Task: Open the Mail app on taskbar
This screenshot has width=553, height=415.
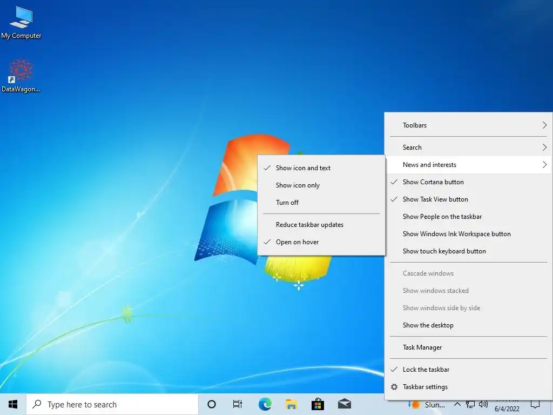Action: click(344, 404)
